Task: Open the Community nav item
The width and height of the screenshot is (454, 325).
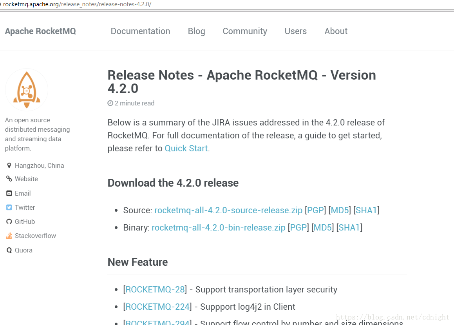Action: (x=245, y=31)
